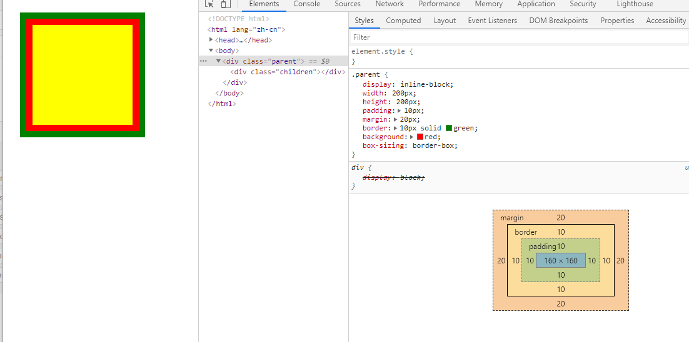Switch to the Security tab
Screen dimensions: 689x342
(583, 4)
